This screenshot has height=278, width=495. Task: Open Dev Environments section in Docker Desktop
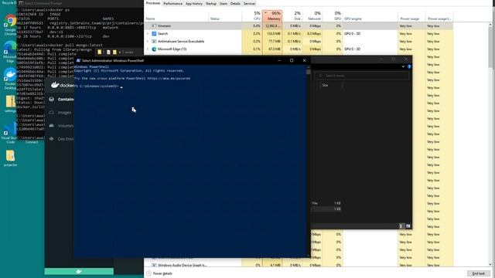(x=66, y=139)
